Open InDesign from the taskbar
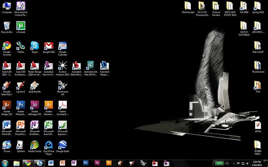 pyautogui.click(x=97, y=163)
